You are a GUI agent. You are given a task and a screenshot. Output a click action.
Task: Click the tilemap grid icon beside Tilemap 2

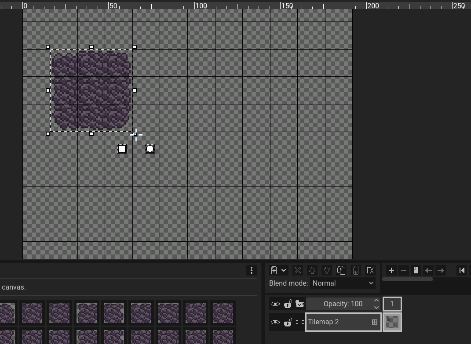374,322
